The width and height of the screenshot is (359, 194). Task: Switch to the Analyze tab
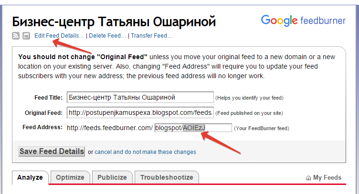pyautogui.click(x=30, y=177)
